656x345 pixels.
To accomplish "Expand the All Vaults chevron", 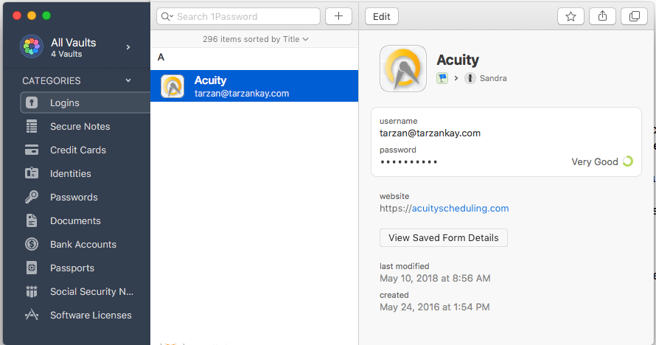I will point(128,47).
